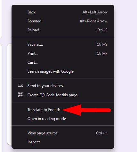Choose Forward in the context menu

pyautogui.click(x=63, y=21)
